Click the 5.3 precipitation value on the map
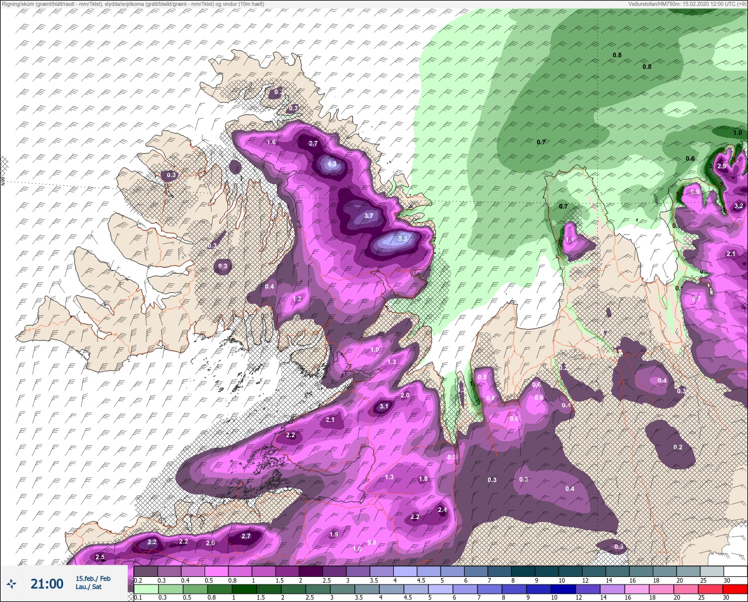The height and width of the screenshot is (602, 748). pyautogui.click(x=403, y=238)
